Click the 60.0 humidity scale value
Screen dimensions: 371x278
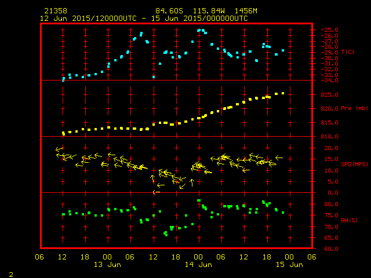331,248
